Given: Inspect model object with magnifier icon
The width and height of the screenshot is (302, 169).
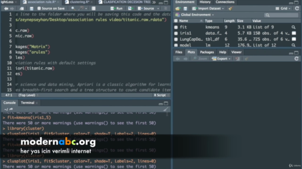Looking at the screenshot, I should click(x=294, y=45).
